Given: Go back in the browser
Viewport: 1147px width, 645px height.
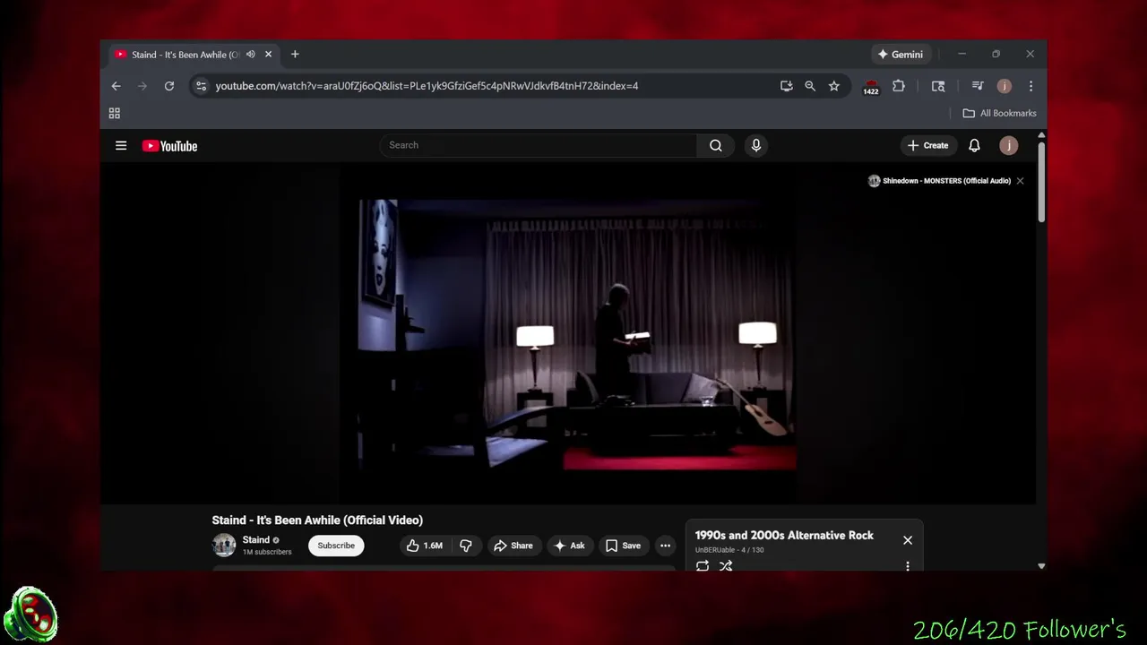Looking at the screenshot, I should pyautogui.click(x=116, y=86).
